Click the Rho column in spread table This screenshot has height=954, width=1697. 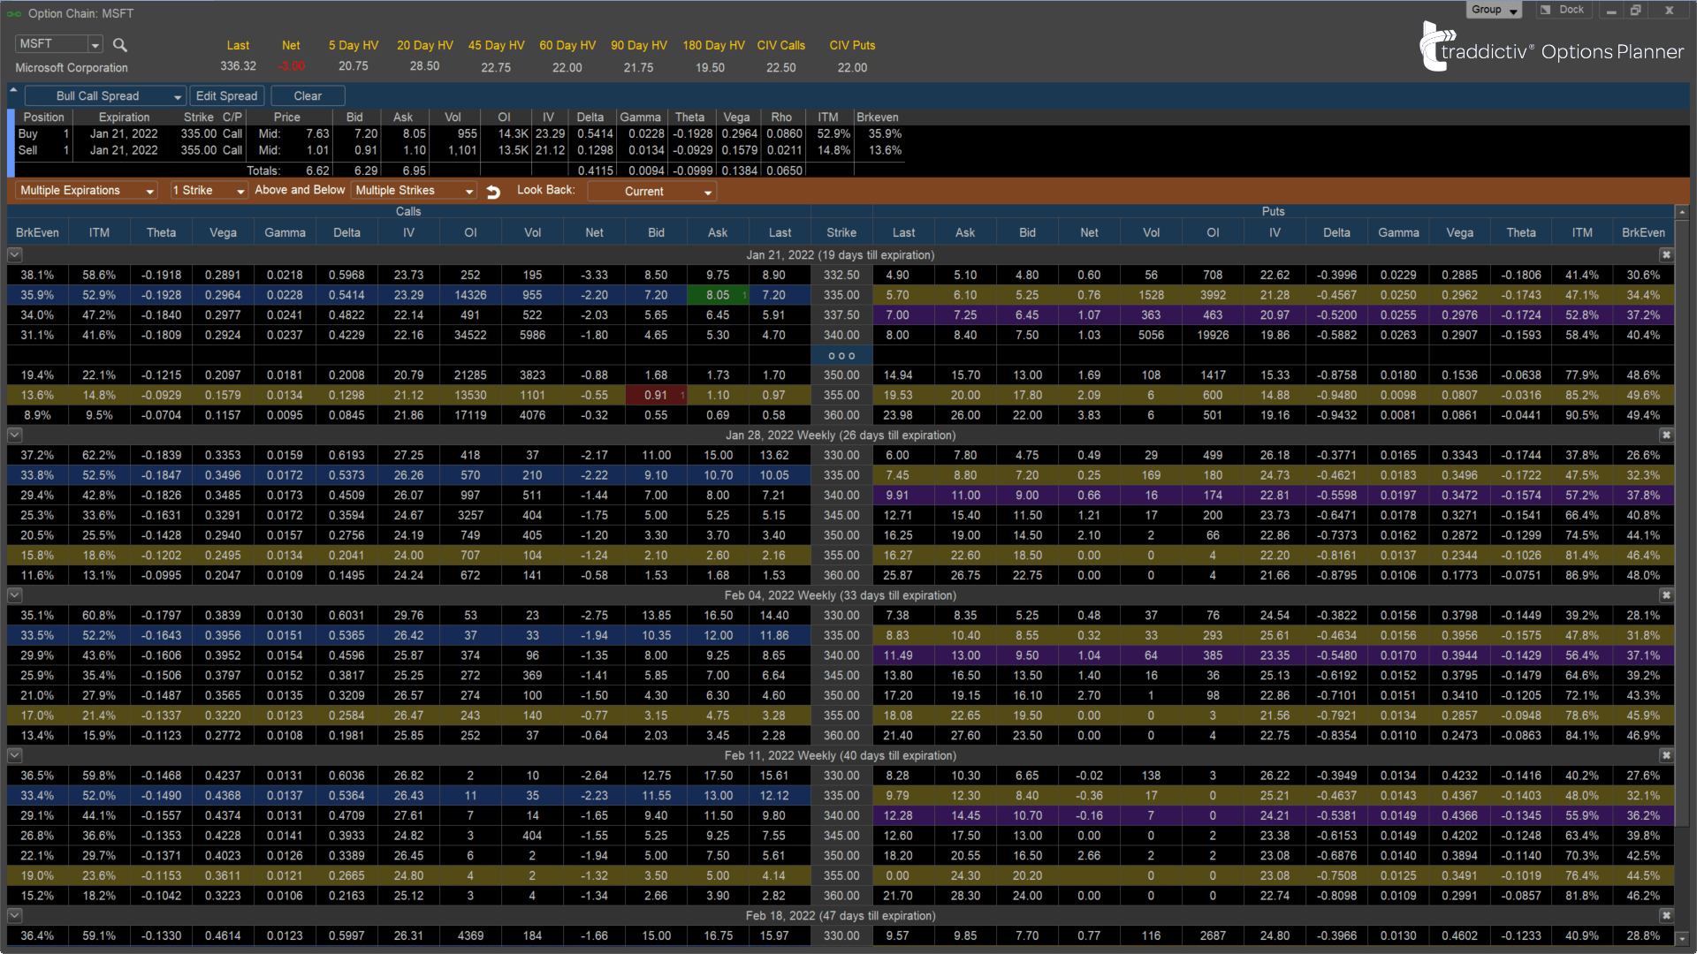pos(781,117)
